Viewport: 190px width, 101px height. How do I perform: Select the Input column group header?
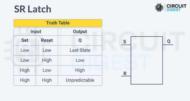(x=36, y=32)
